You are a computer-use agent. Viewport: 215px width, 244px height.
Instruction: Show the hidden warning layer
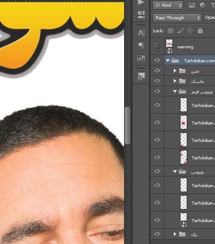click(157, 46)
